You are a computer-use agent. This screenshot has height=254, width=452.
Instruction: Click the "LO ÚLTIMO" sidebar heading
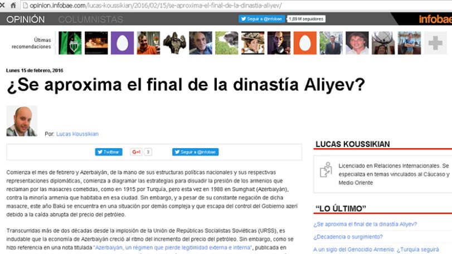341,208
